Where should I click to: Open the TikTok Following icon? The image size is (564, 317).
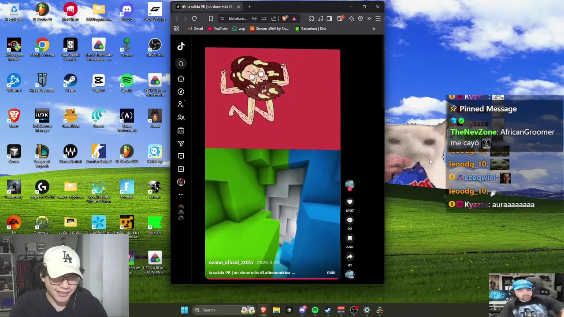[181, 104]
